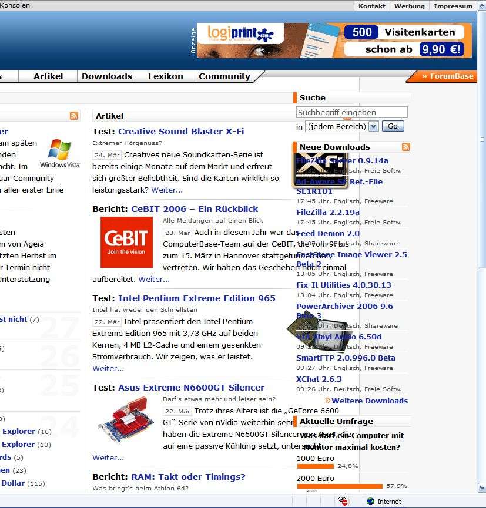Open the Werbung link in top bar
The width and height of the screenshot is (486, 508).
[410, 6]
